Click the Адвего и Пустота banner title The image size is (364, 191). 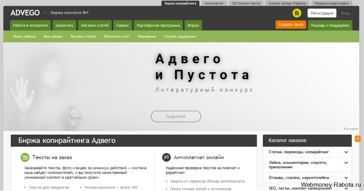point(202,67)
